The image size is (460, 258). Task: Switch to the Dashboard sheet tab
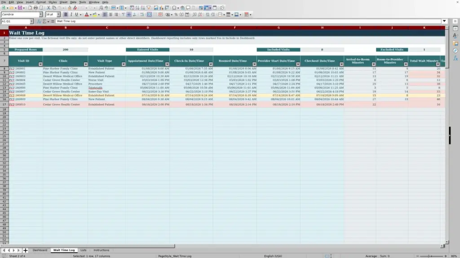(40, 250)
